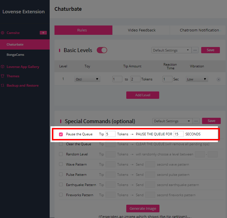Click level 1 reaction time field
This screenshot has height=218, width=227.
pyautogui.click(x=167, y=79)
